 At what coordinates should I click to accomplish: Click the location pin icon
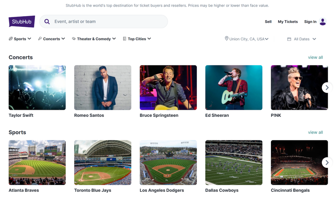226,38
